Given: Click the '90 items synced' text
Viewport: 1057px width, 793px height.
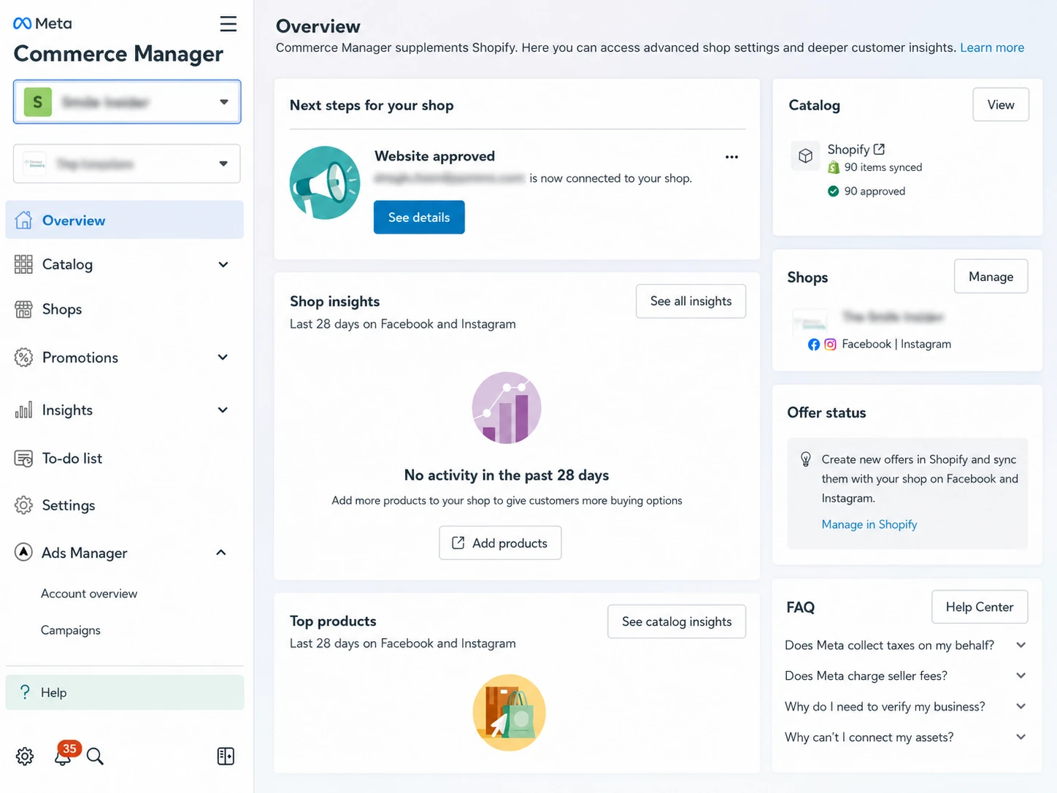Looking at the screenshot, I should point(883,167).
